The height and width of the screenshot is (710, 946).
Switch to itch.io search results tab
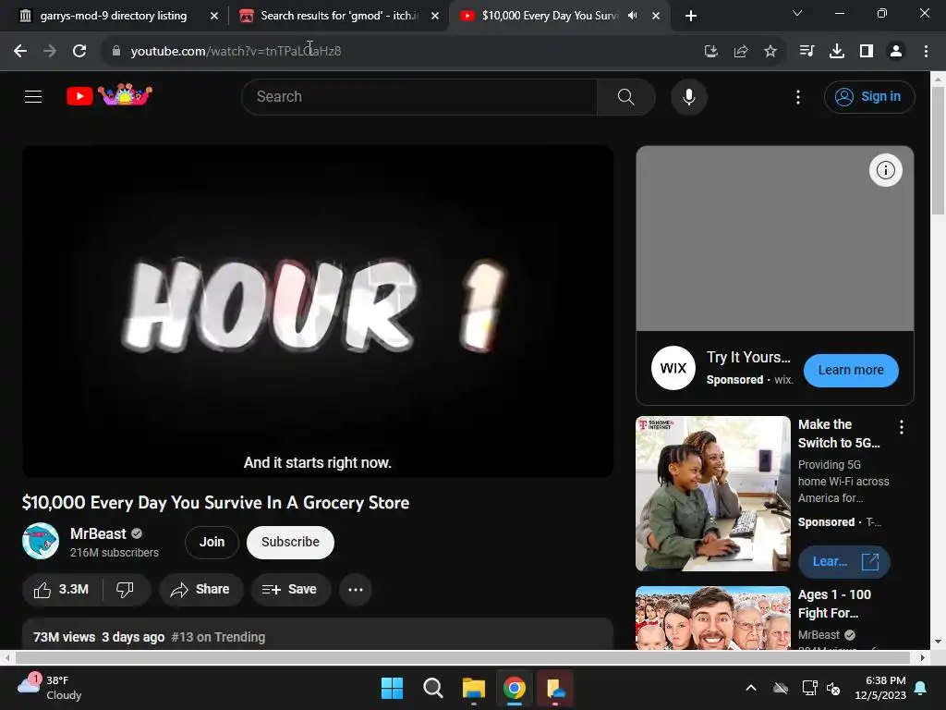340,16
